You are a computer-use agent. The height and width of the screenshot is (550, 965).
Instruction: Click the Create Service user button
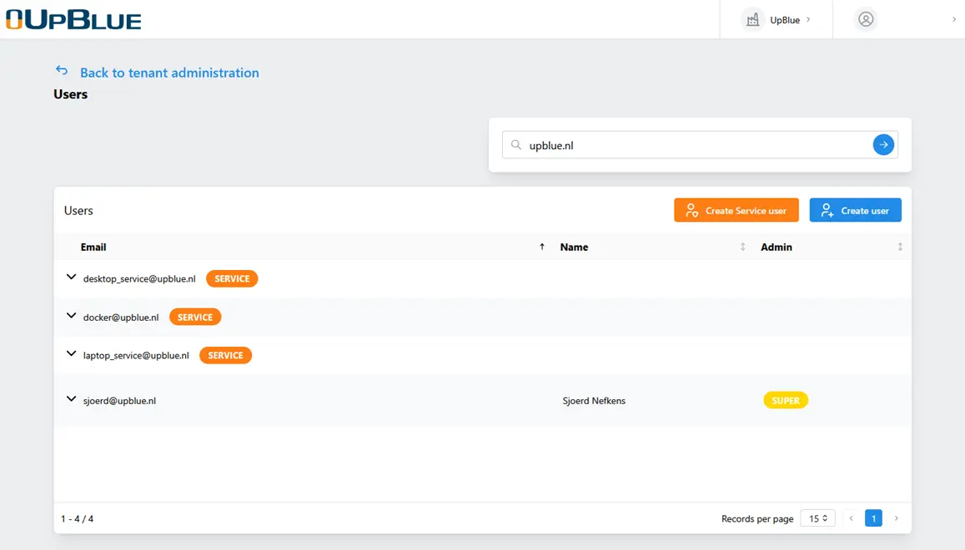[736, 210]
